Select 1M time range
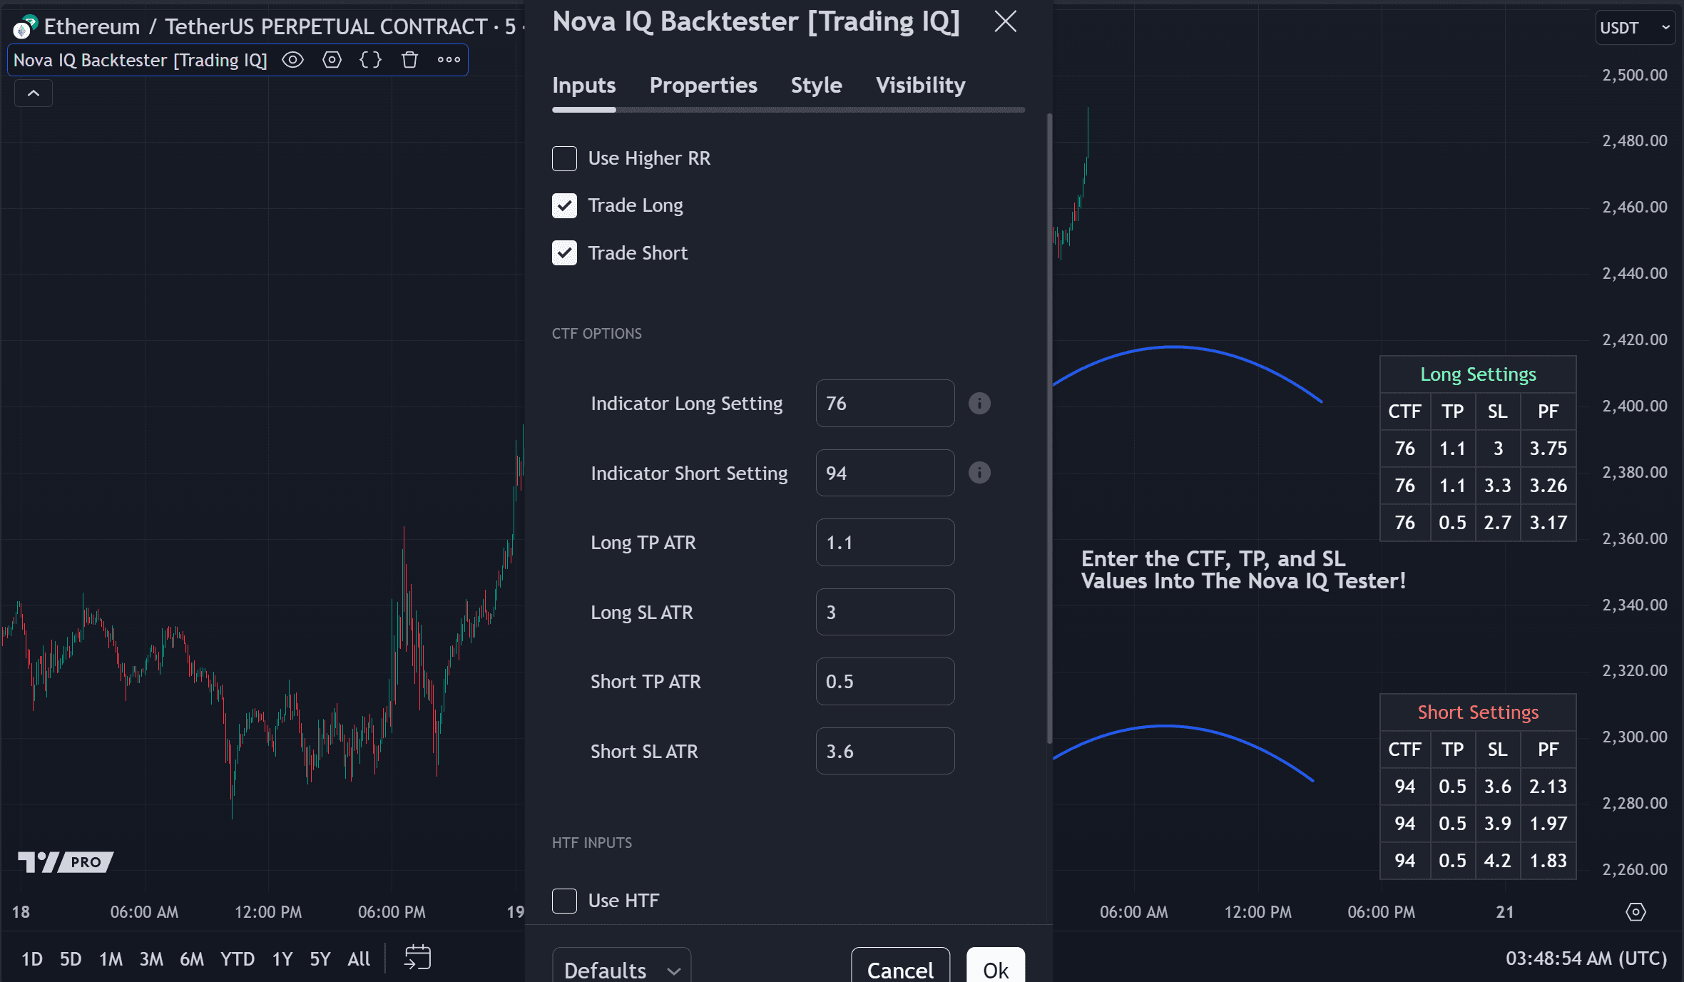 (111, 959)
